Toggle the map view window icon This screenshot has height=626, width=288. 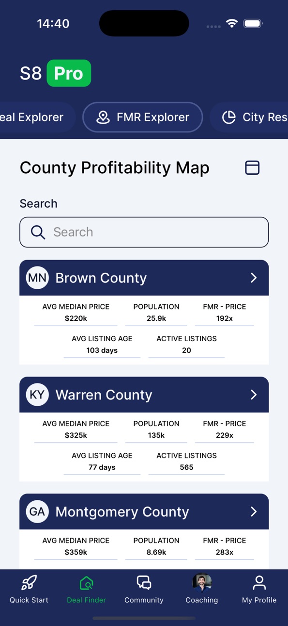[x=252, y=167]
